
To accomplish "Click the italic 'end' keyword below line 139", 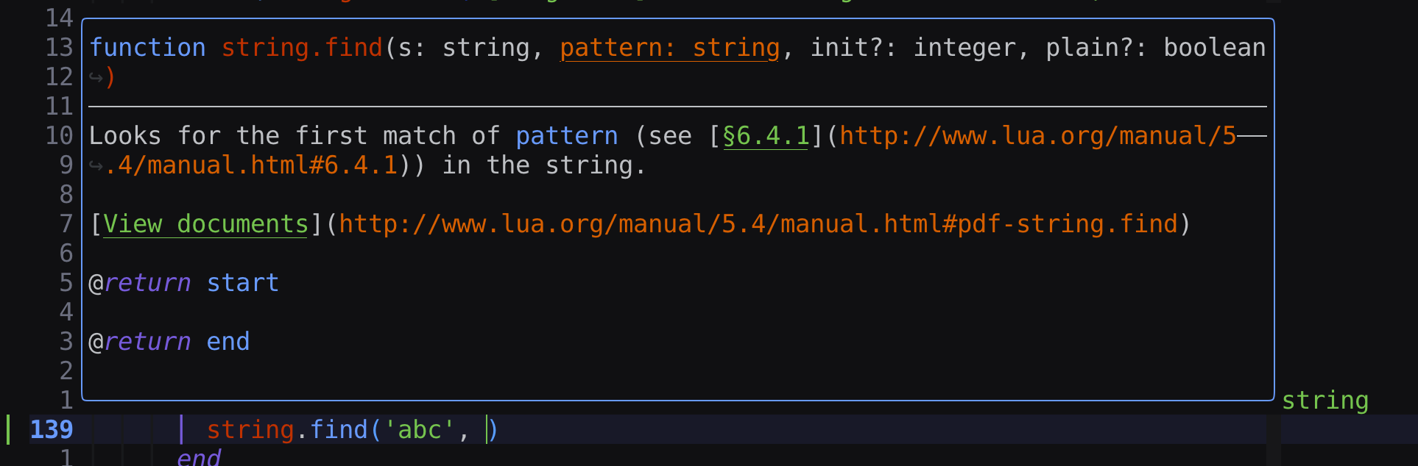I will (x=199, y=457).
